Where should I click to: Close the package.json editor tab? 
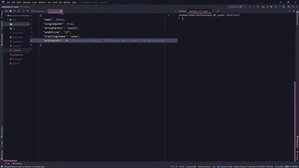click(46, 11)
